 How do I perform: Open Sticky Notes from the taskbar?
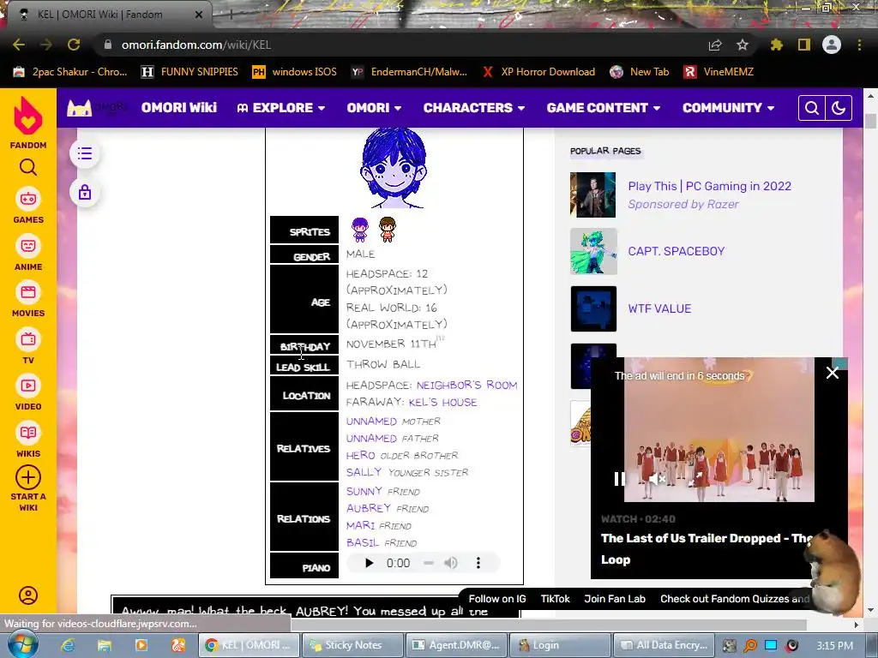tap(352, 645)
